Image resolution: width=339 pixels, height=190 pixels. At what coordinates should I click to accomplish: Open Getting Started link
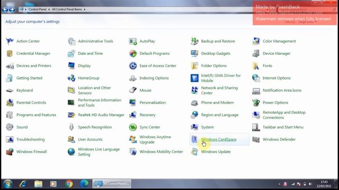tap(30, 78)
